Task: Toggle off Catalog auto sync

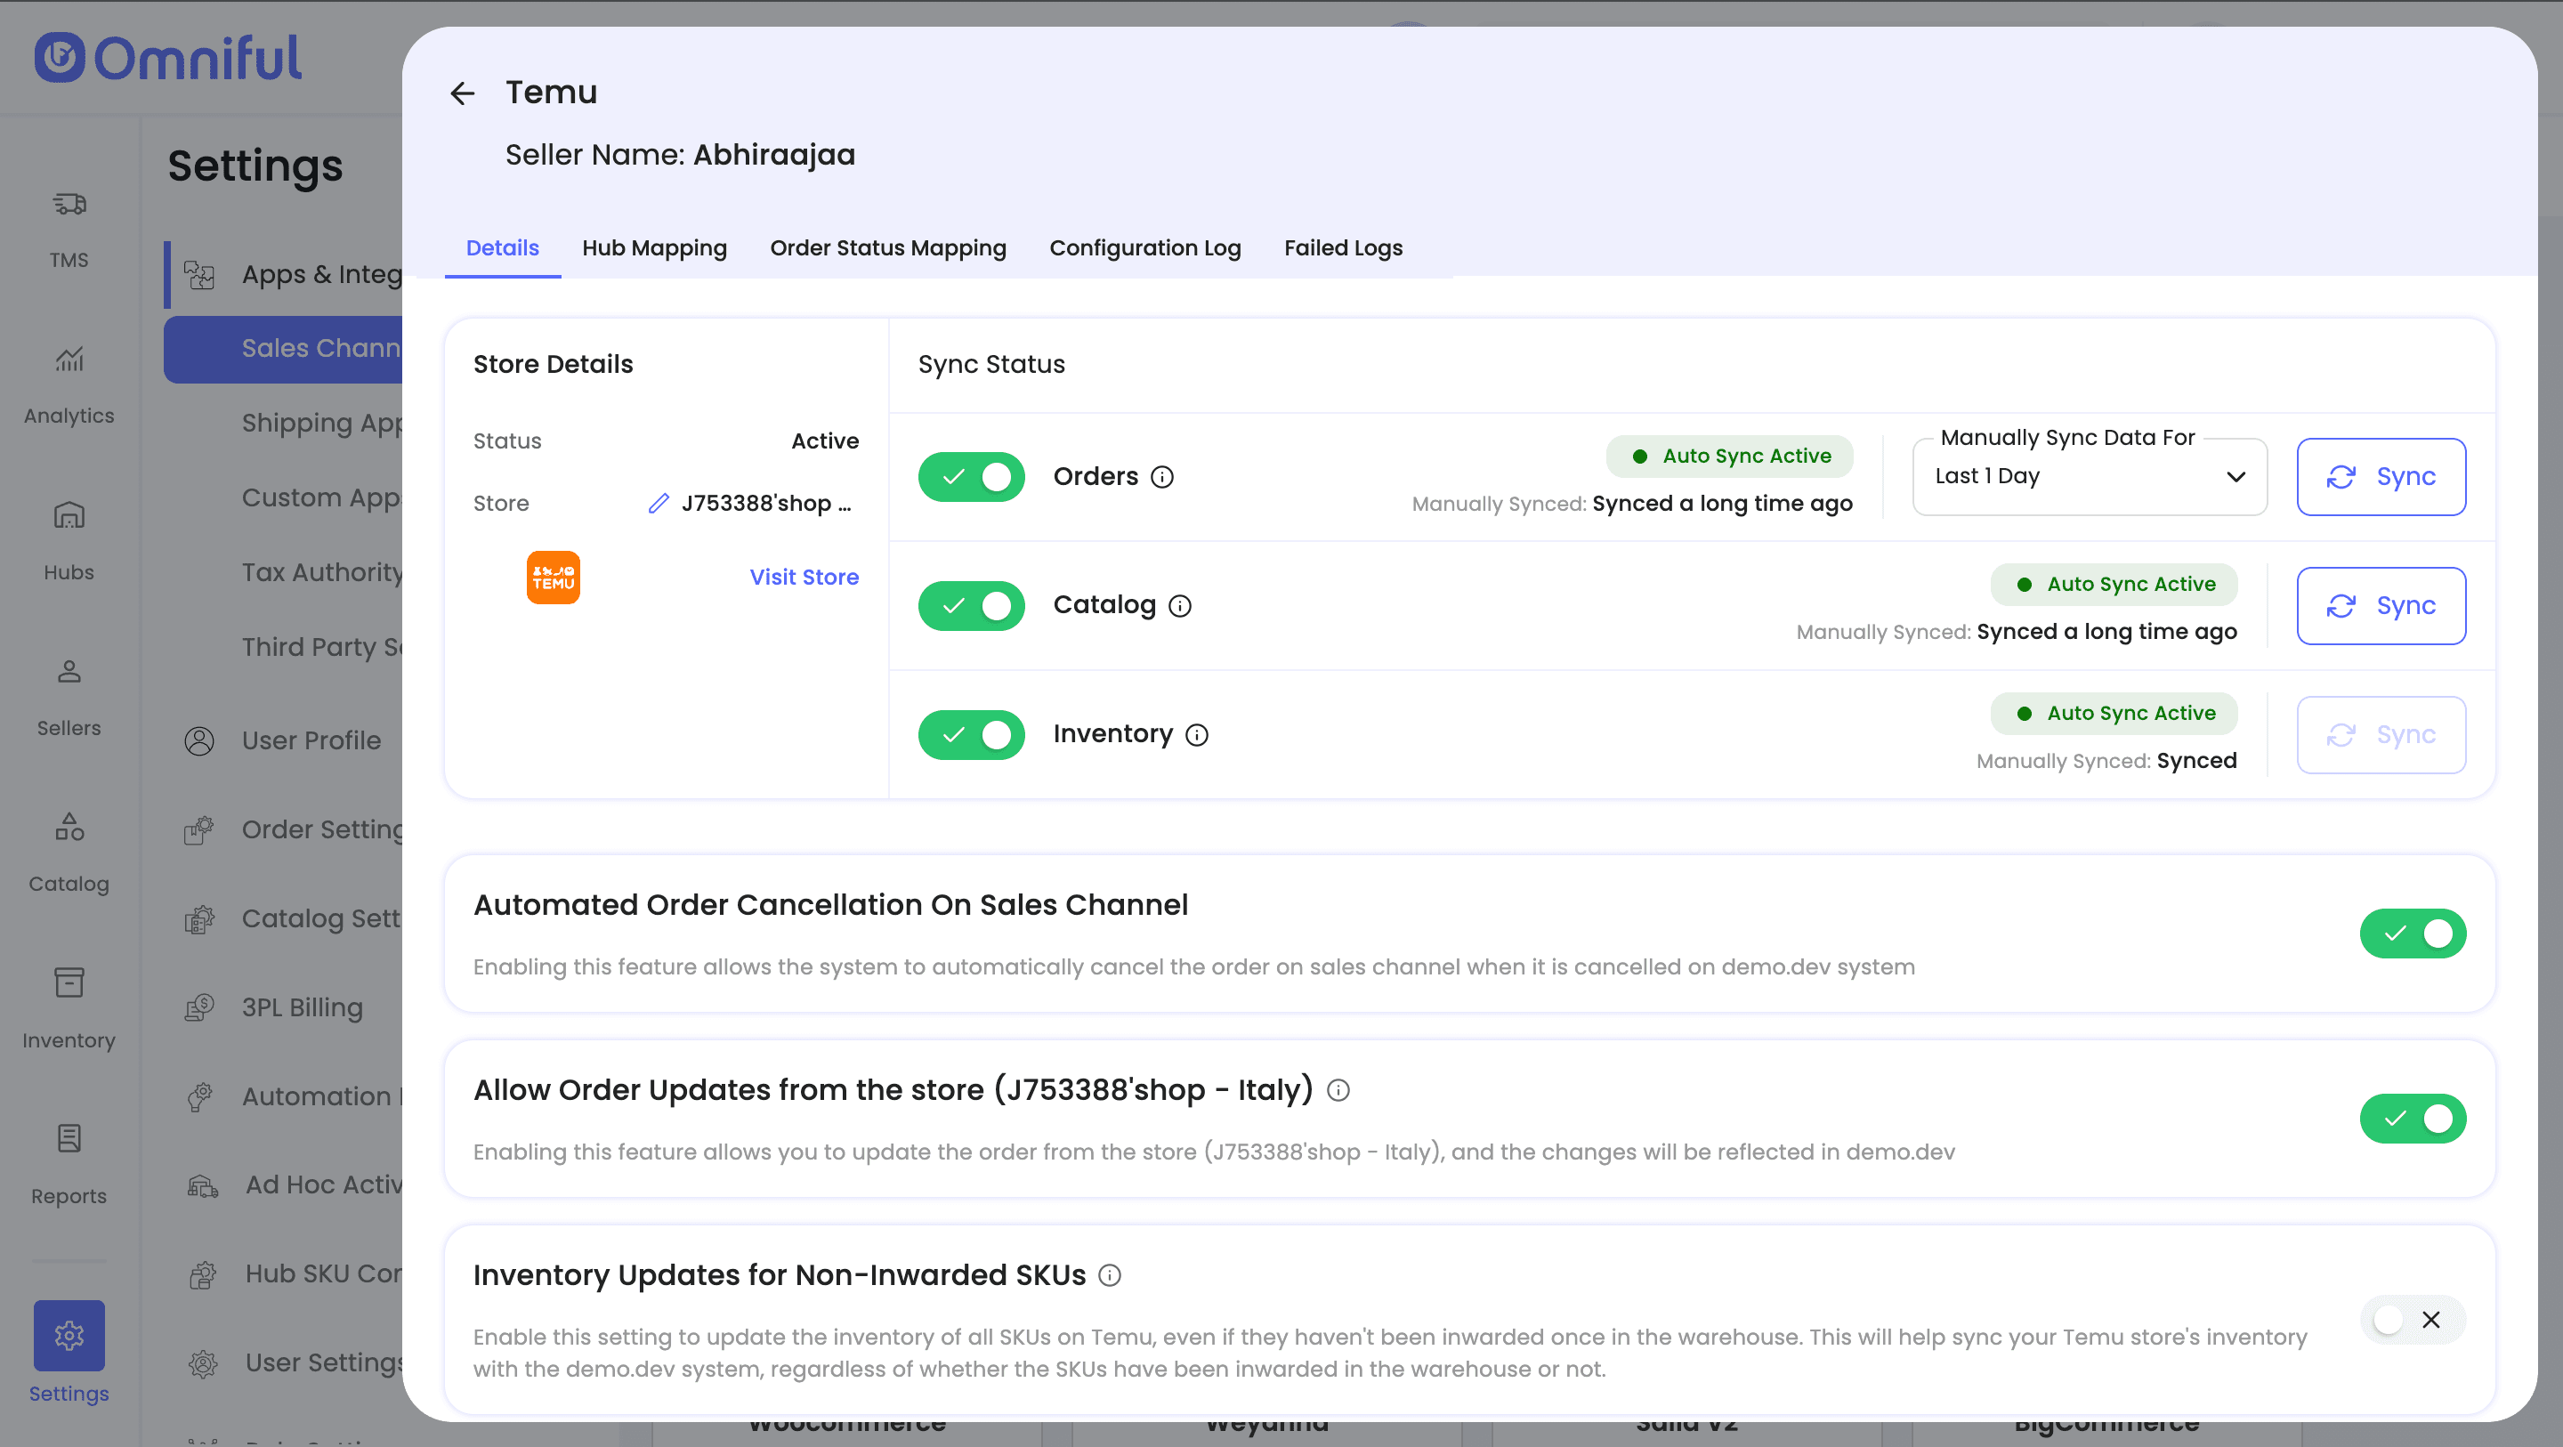Action: click(x=971, y=606)
